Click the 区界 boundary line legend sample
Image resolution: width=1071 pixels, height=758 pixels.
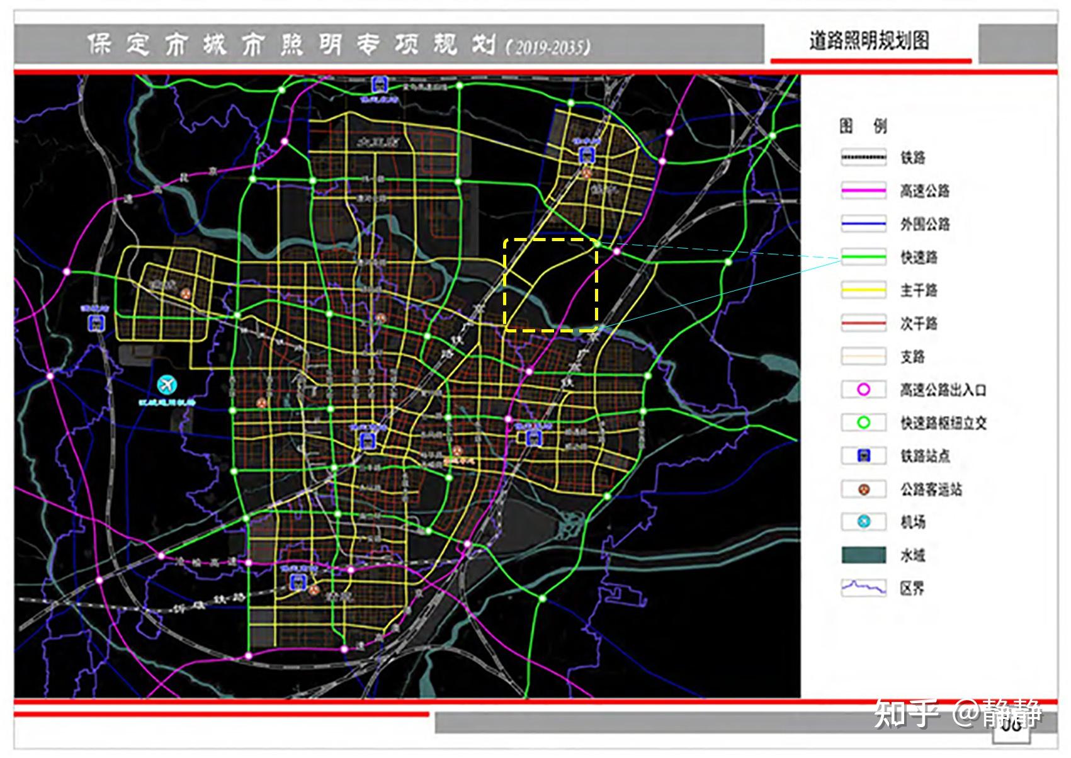click(864, 587)
